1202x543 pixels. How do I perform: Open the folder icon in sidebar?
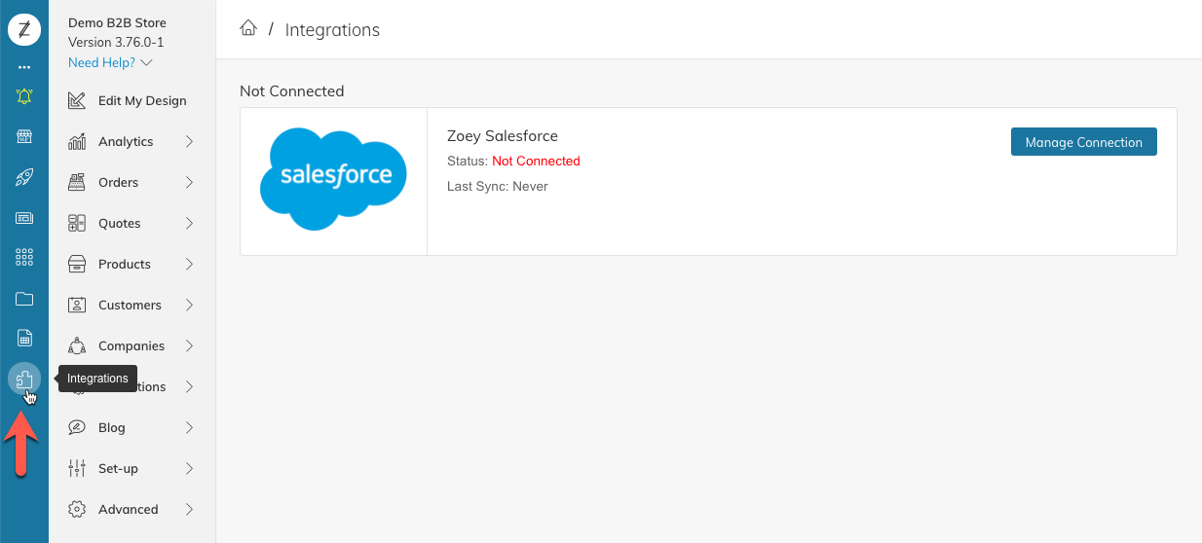click(24, 299)
